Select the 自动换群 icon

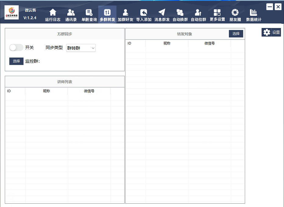(x=180, y=13)
